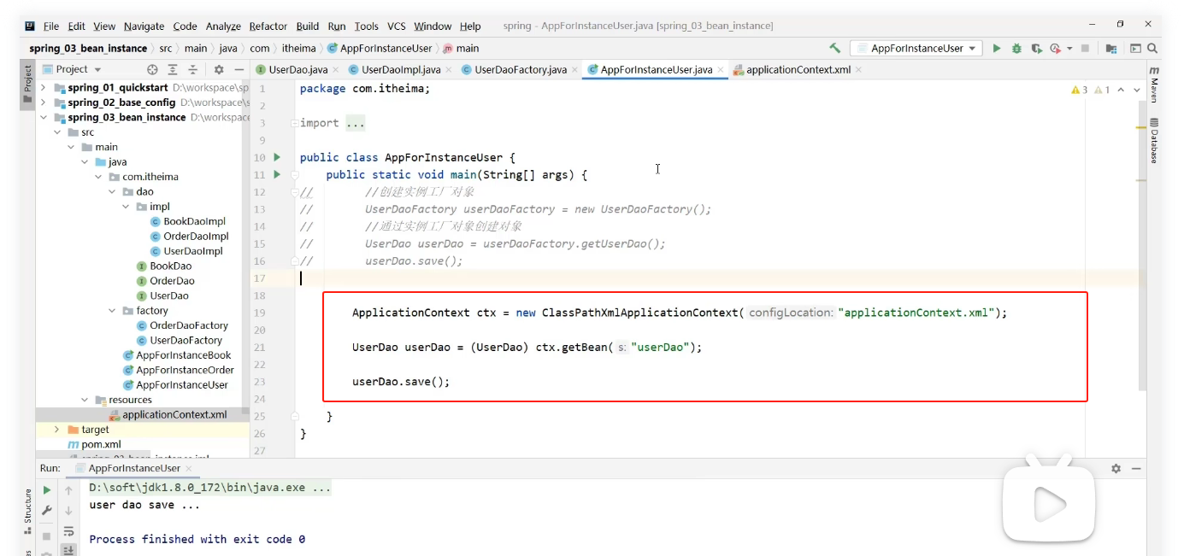Jump to previous highlighted error arrow
The image size is (1184, 556).
coord(1122,90)
